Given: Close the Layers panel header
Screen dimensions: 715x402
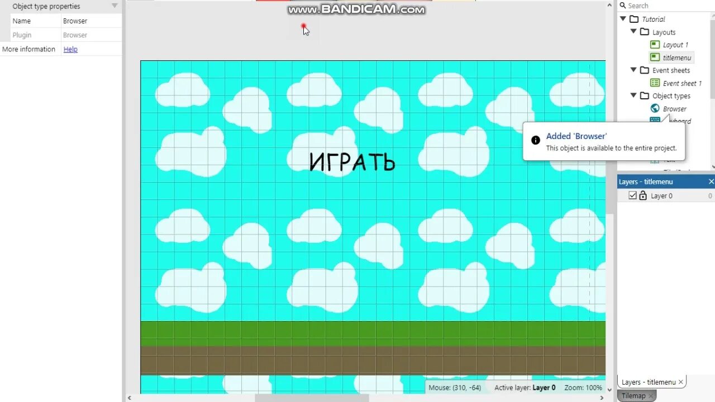Looking at the screenshot, I should tap(711, 181).
